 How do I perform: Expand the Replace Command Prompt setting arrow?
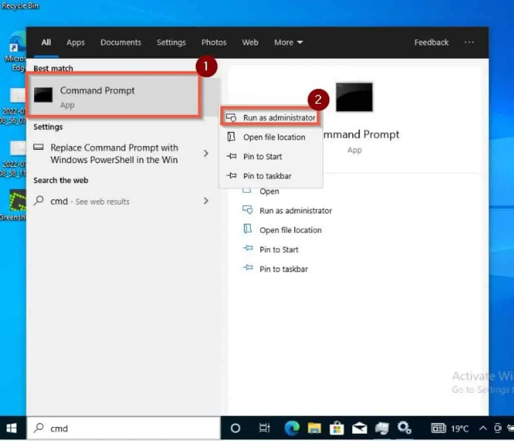coord(206,154)
